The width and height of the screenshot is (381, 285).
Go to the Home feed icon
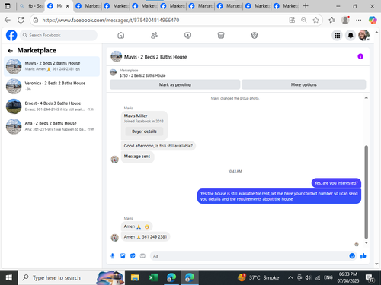[x=121, y=35]
